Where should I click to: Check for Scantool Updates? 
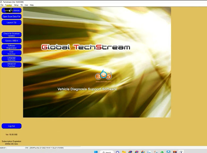pyautogui.click(x=11, y=35)
